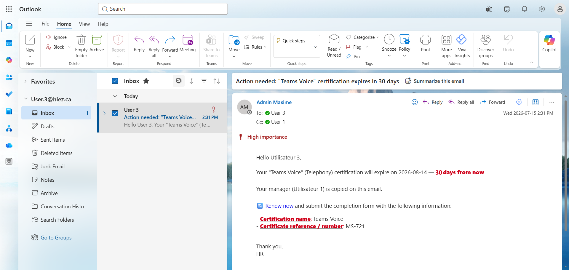Screen dimensions: 569x270
Task: Switch to the View tab
Action: pyautogui.click(x=84, y=24)
